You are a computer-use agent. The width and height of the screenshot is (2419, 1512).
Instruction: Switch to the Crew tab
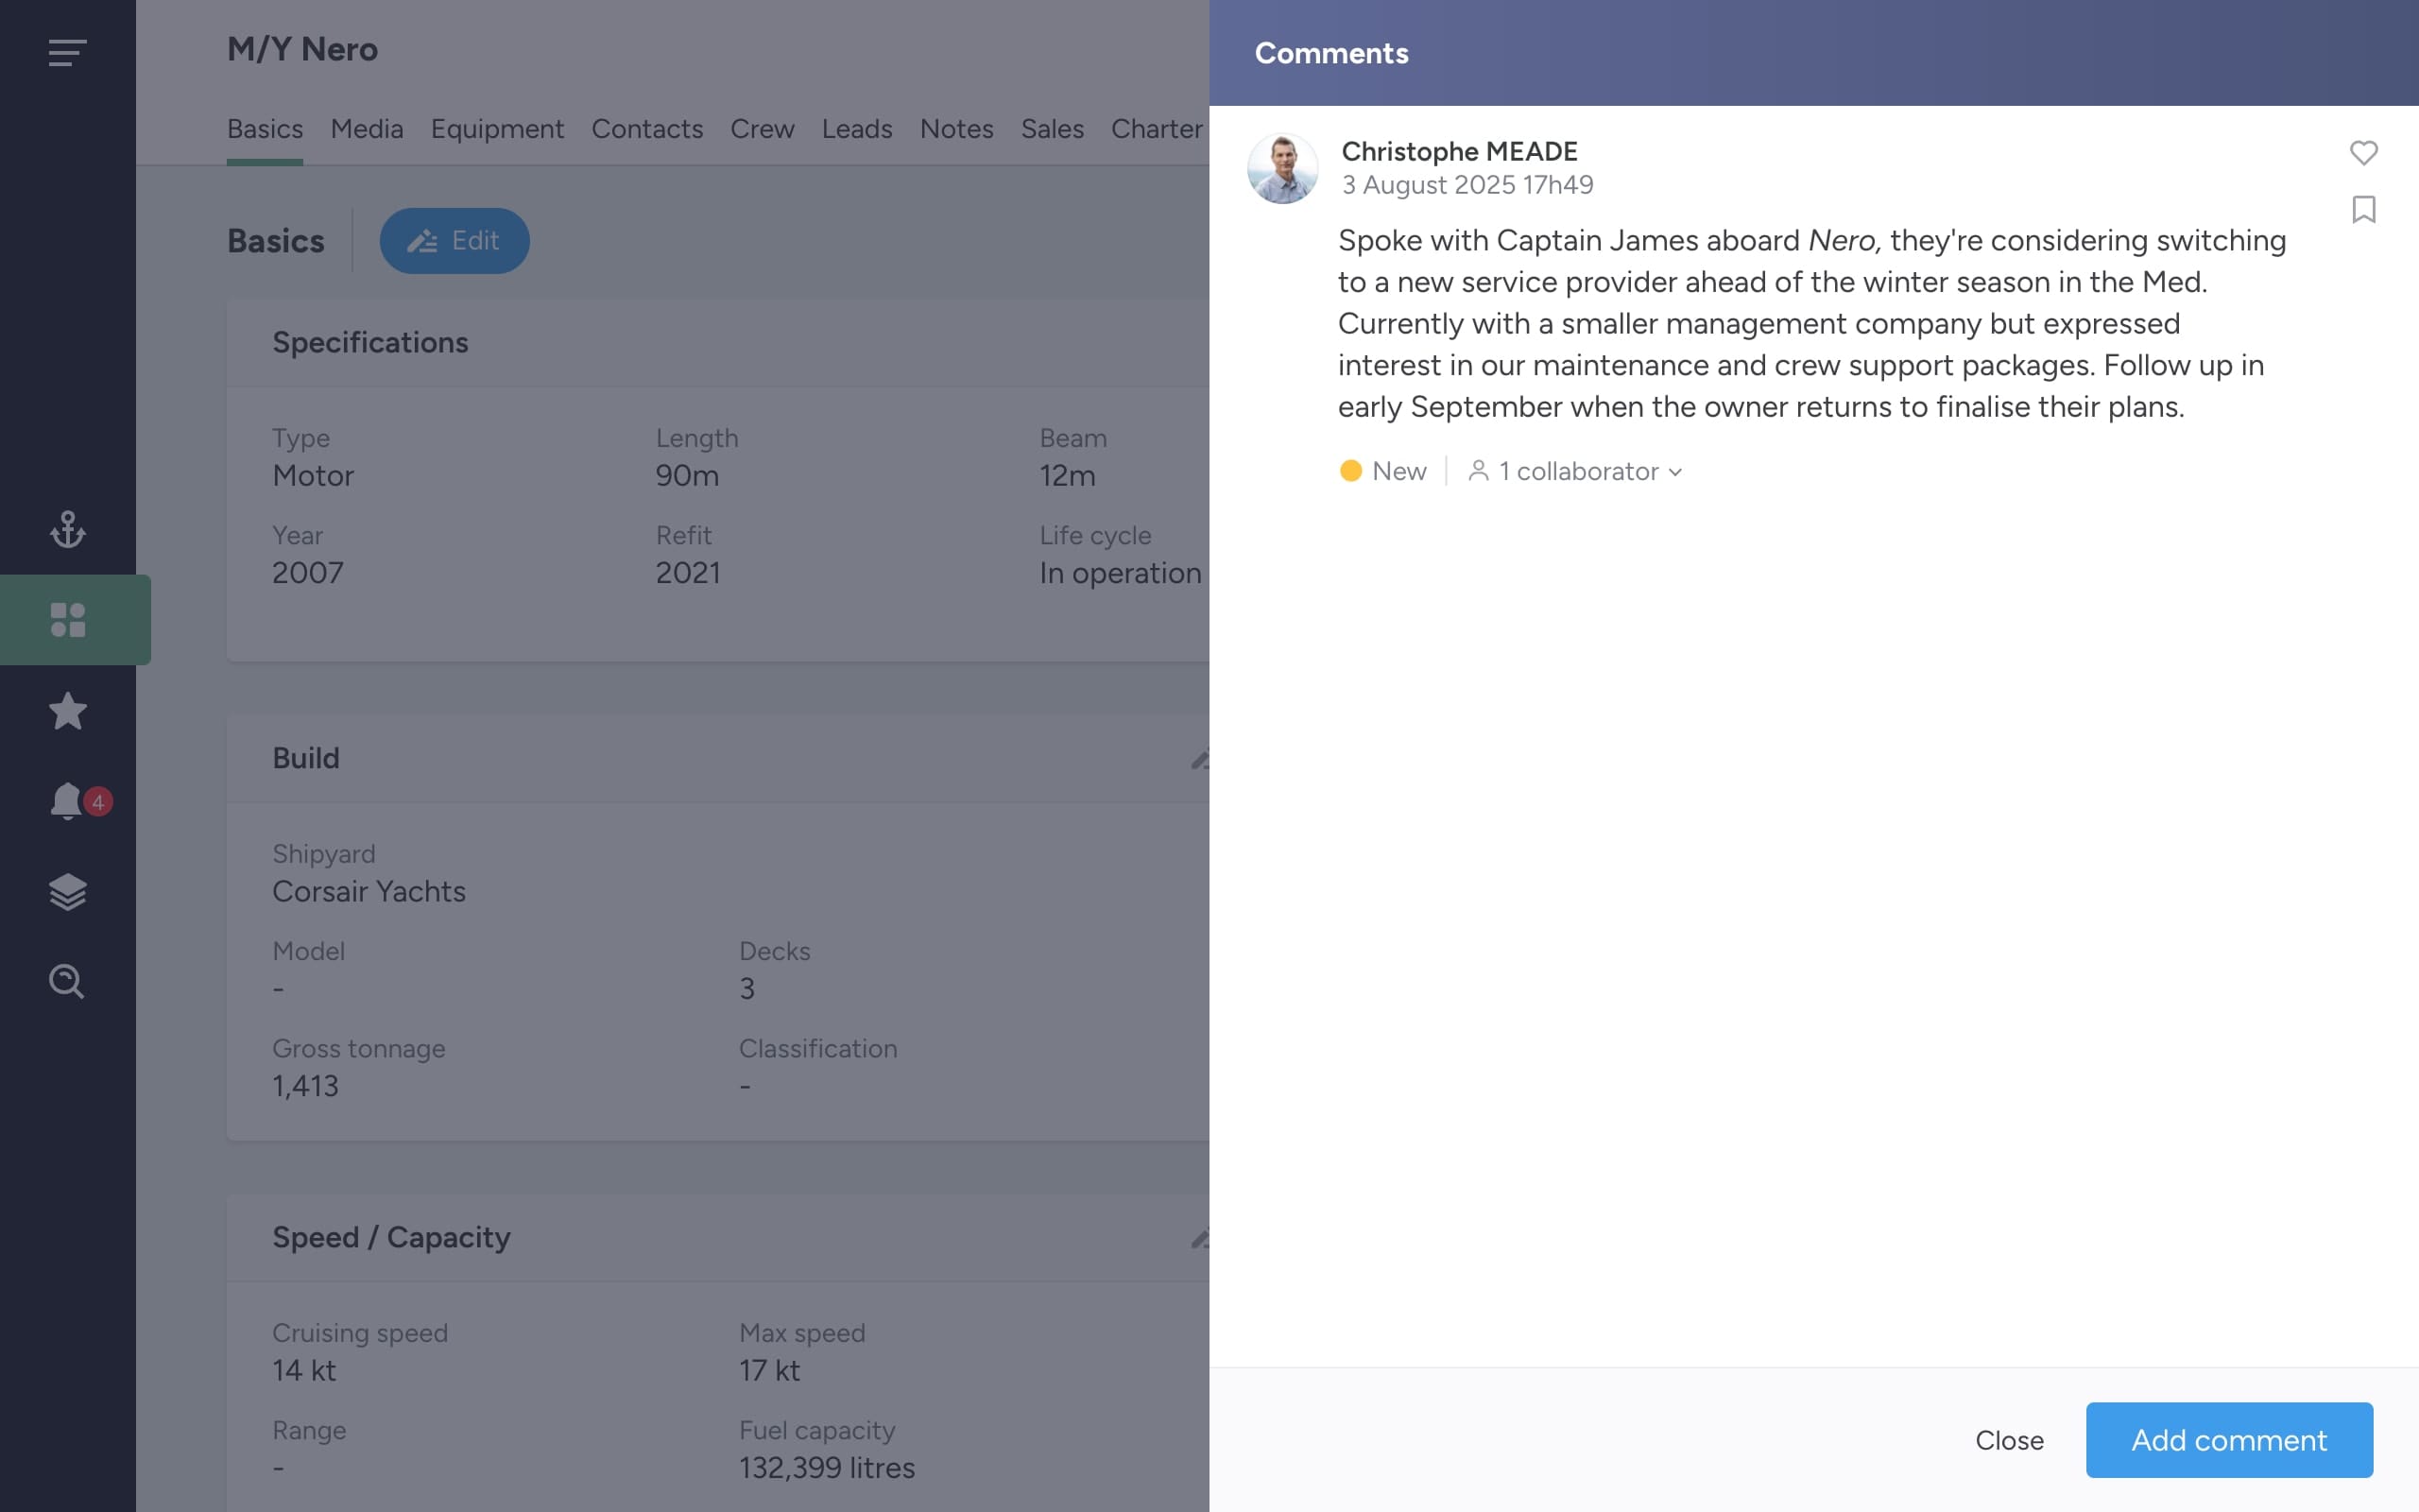tap(762, 129)
